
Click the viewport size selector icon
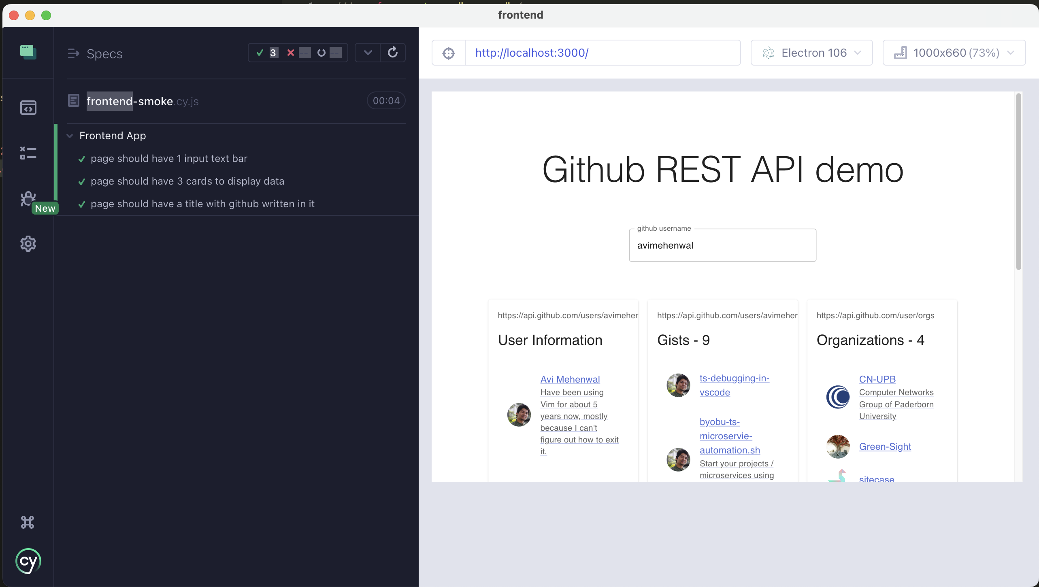(901, 52)
